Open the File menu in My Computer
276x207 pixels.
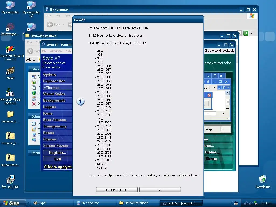pyautogui.click(x=49, y=16)
